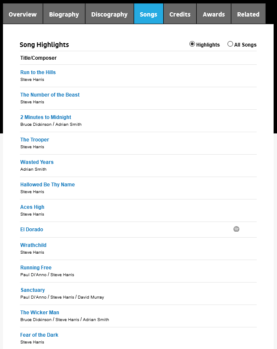The height and width of the screenshot is (349, 277).
Task: Go to the Discography tab
Action: 110,14
